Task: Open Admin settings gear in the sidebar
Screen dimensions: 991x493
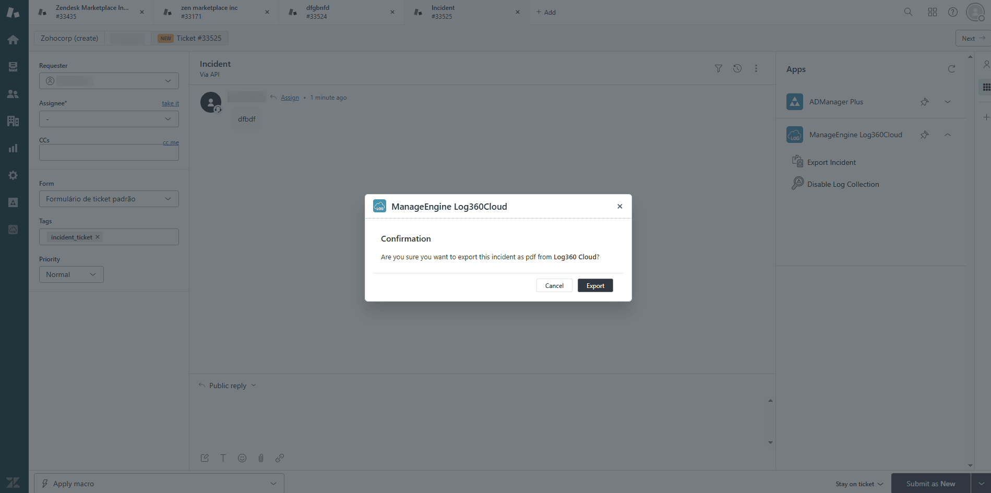Action: coord(13,175)
